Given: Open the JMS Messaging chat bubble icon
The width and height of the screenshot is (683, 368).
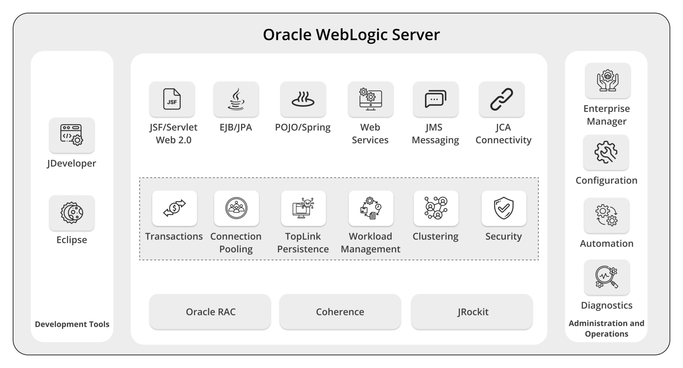Looking at the screenshot, I should 436,99.
